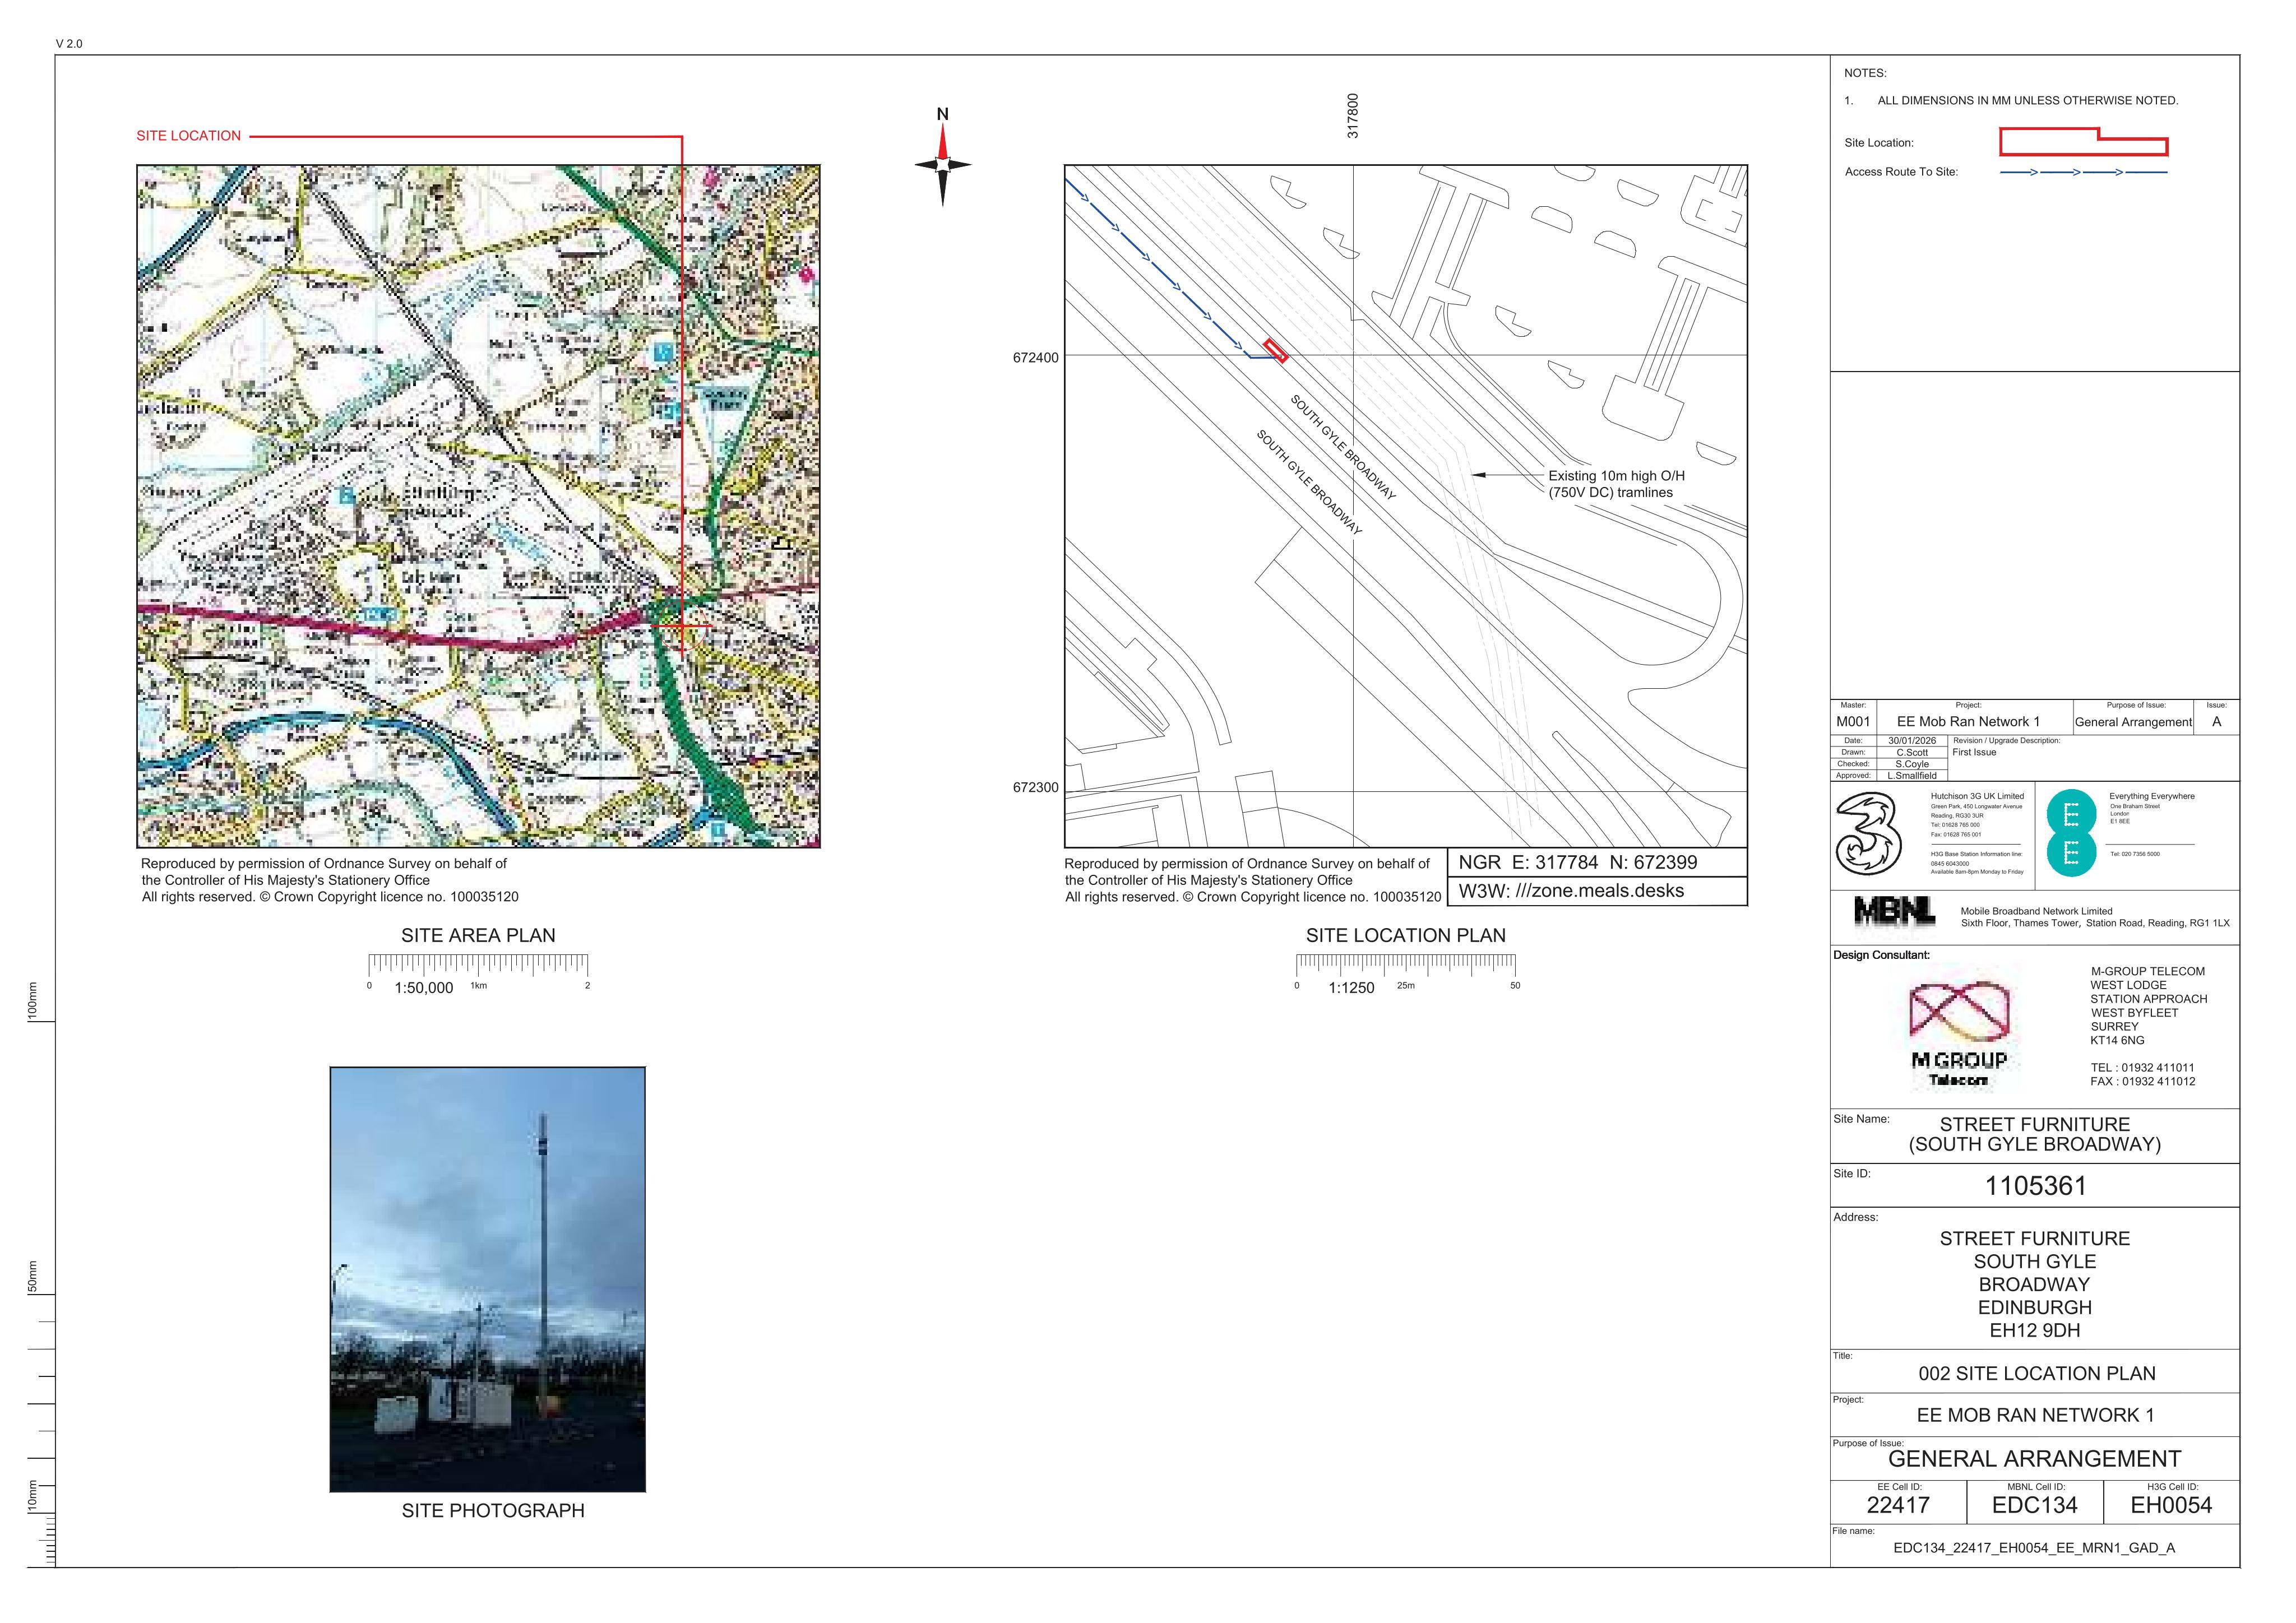The image size is (2296, 1623).
Task: Click the SITE PHOTOGRAPH caption
Action: point(493,1510)
